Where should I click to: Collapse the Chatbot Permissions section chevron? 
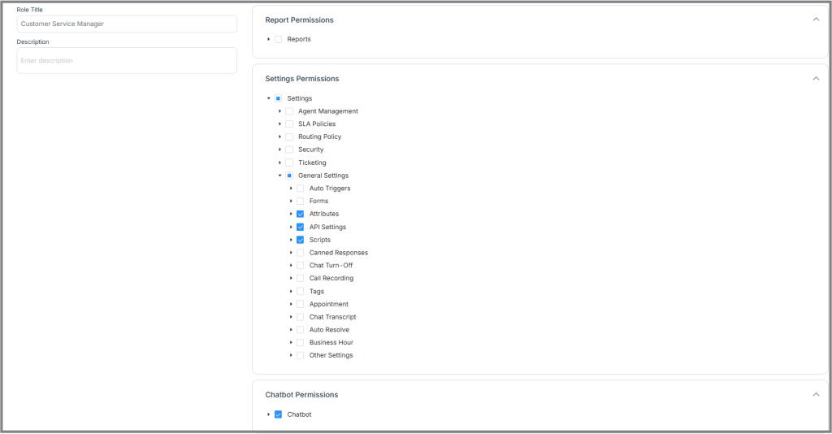(816, 395)
